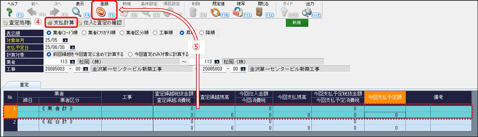Open the 仕入と査定の確認 tab
This screenshot has height=137, width=478.
point(100,23)
